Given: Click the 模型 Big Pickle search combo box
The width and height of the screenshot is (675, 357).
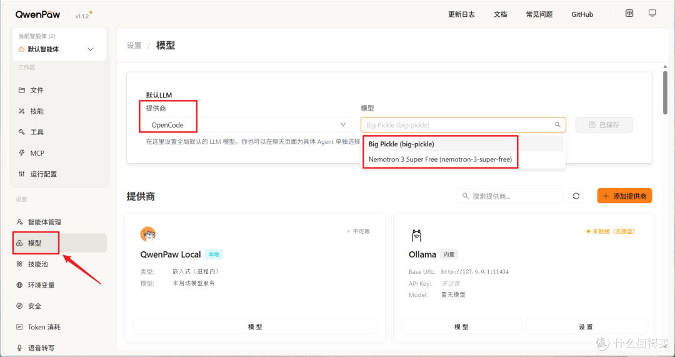Looking at the screenshot, I should (463, 125).
